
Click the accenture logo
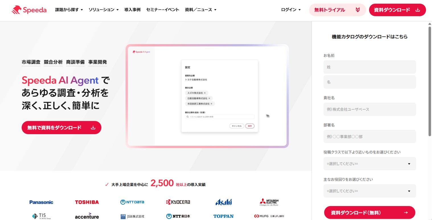point(87,216)
